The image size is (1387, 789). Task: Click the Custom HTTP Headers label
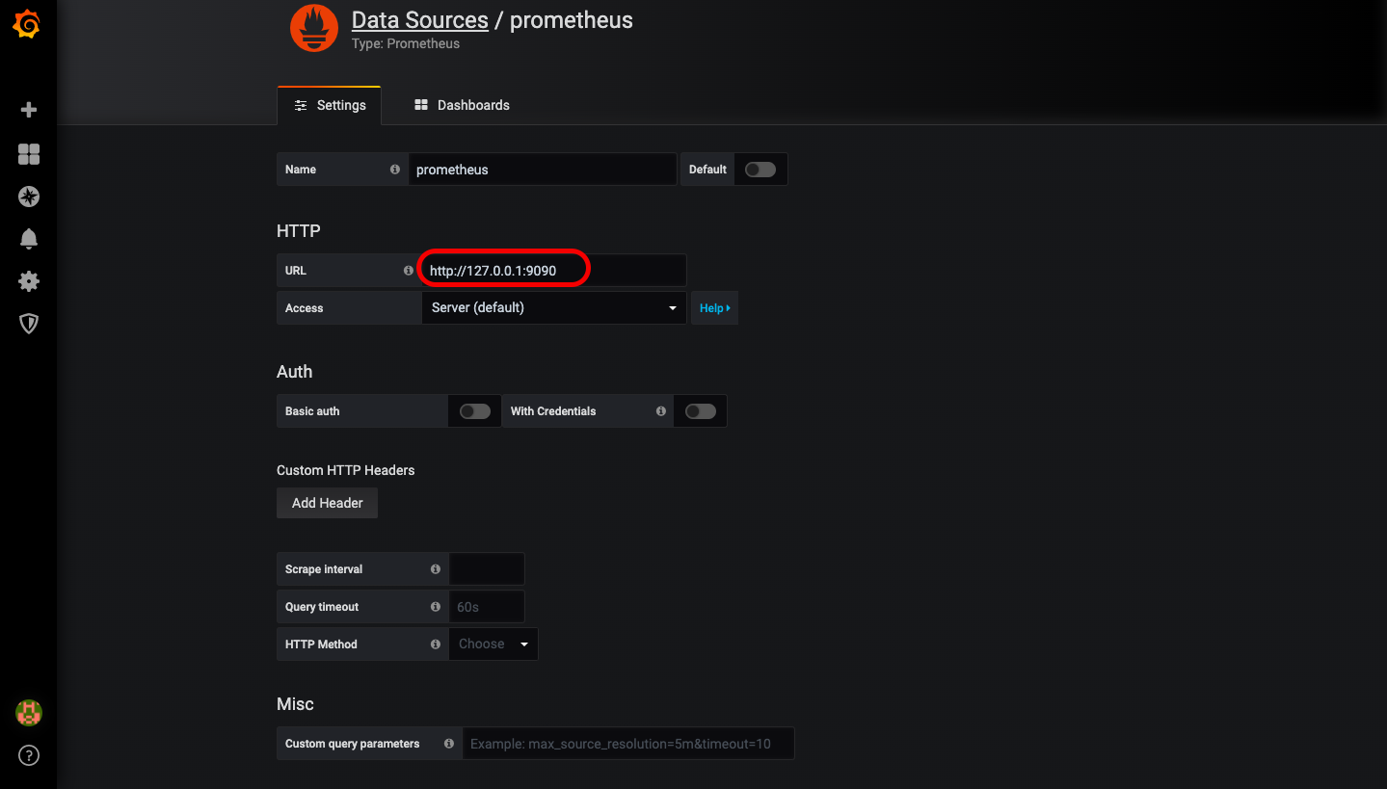point(346,470)
